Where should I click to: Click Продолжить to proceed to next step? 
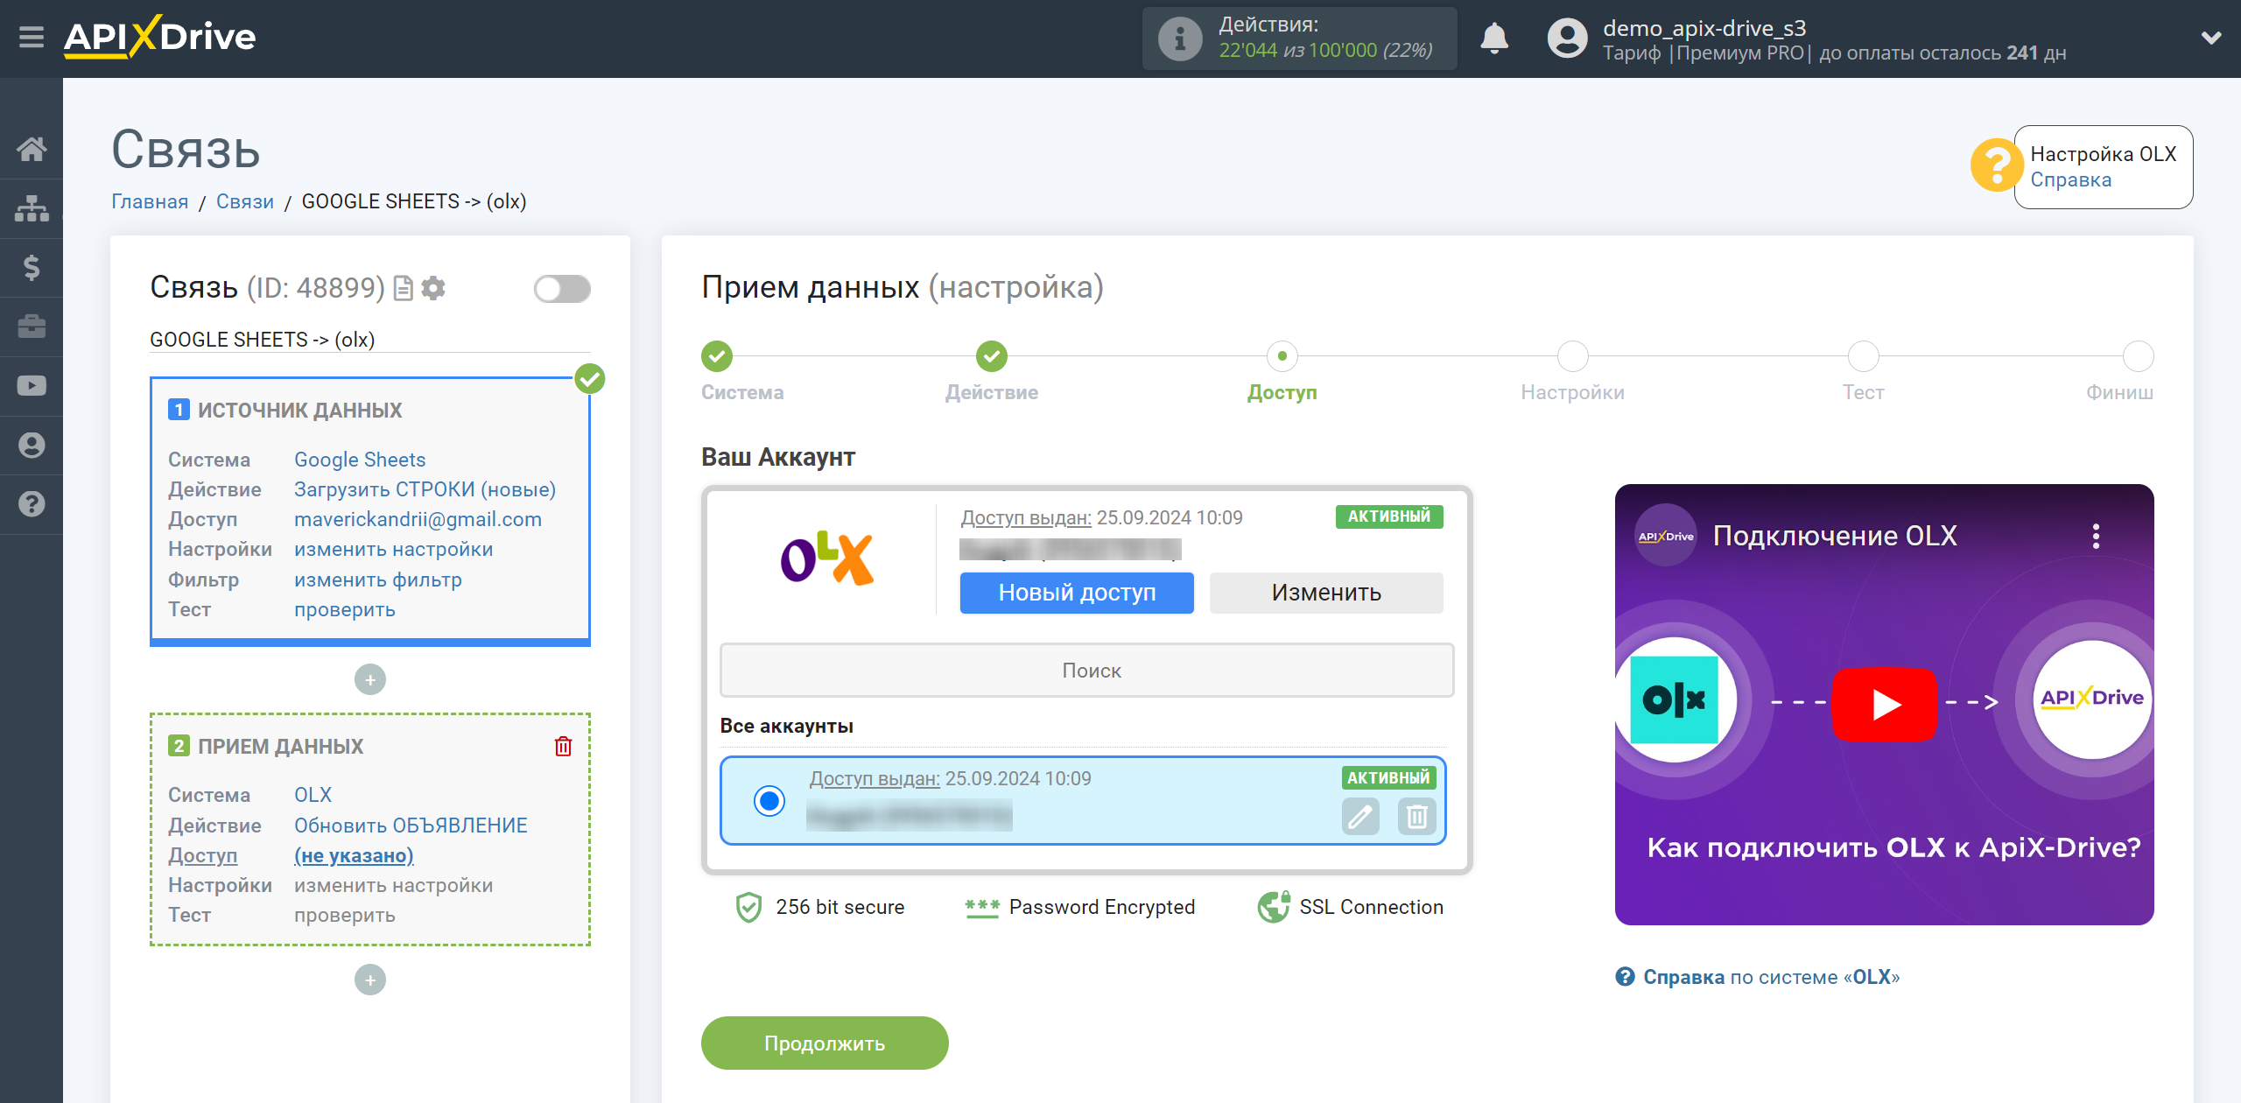[x=826, y=1044]
